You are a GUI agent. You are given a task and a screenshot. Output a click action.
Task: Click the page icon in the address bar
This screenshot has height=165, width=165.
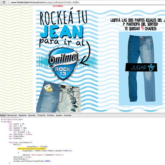(9, 2)
